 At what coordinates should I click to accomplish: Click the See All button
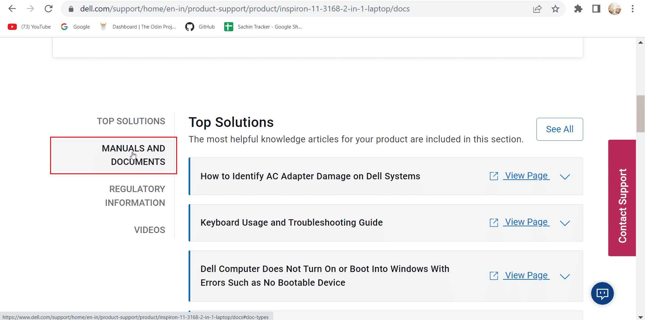[560, 129]
